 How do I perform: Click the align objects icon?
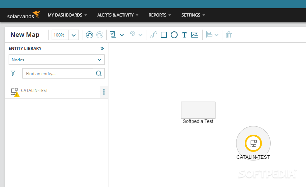(x=209, y=35)
